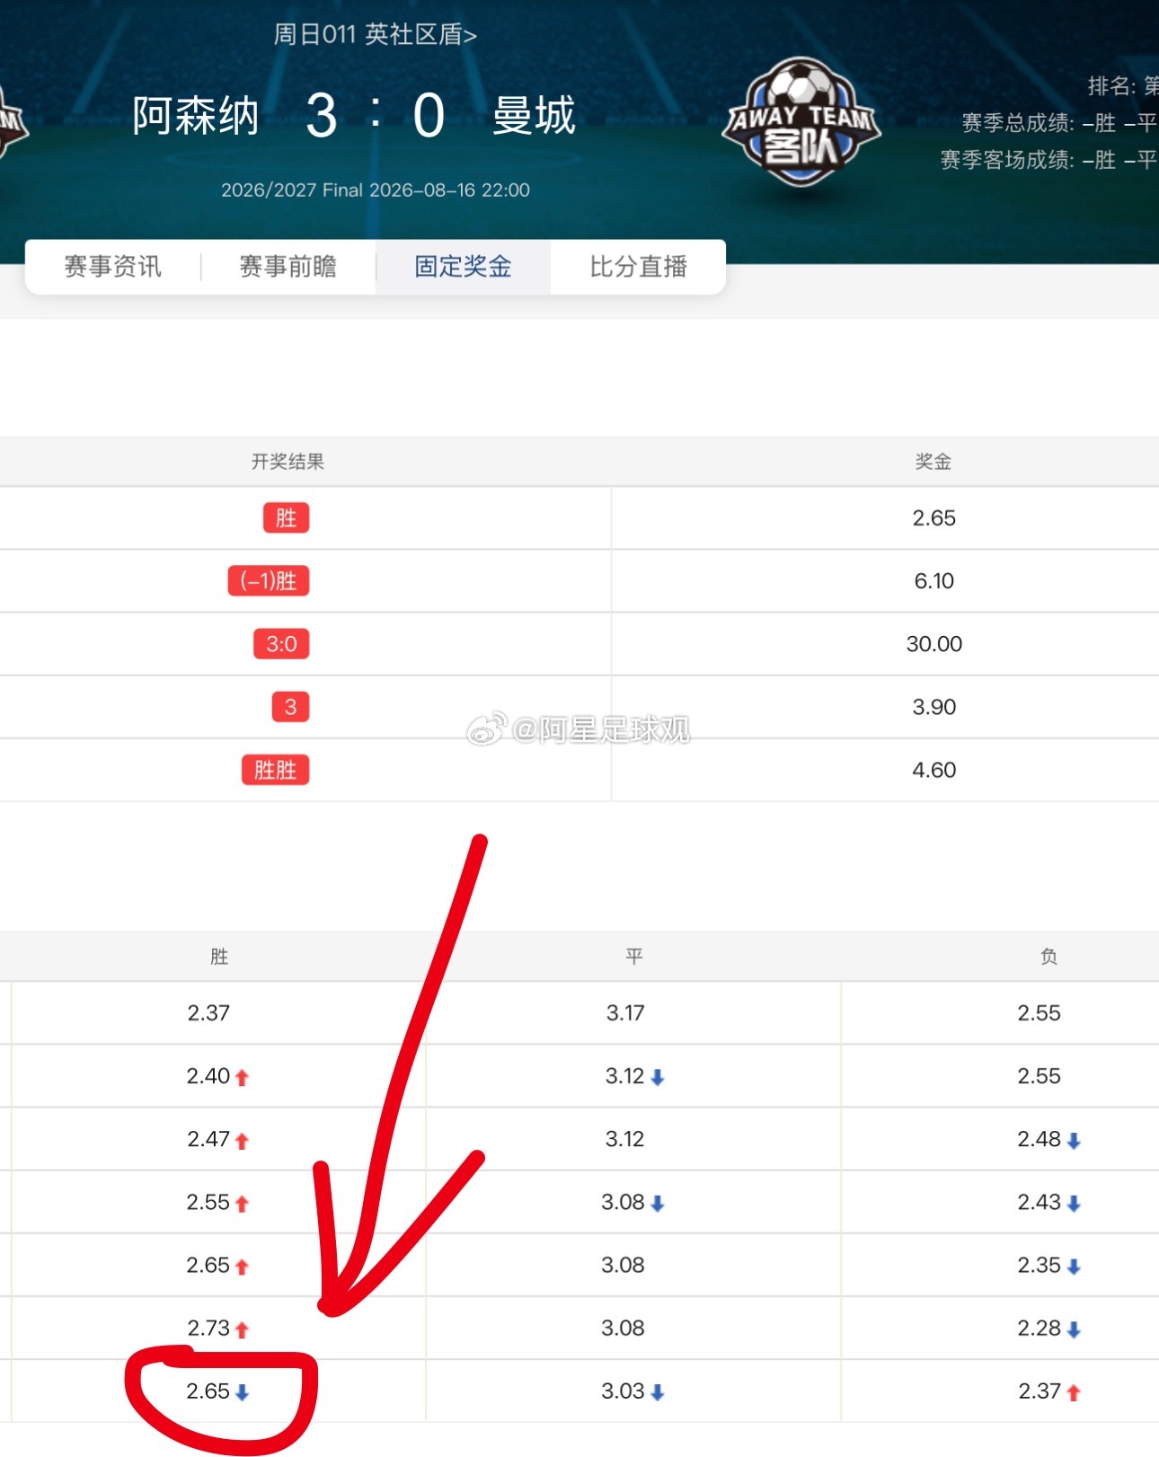Click blue down arrow beside 3.12
Viewport: 1159px width, 1457px height.
pyautogui.click(x=658, y=1078)
